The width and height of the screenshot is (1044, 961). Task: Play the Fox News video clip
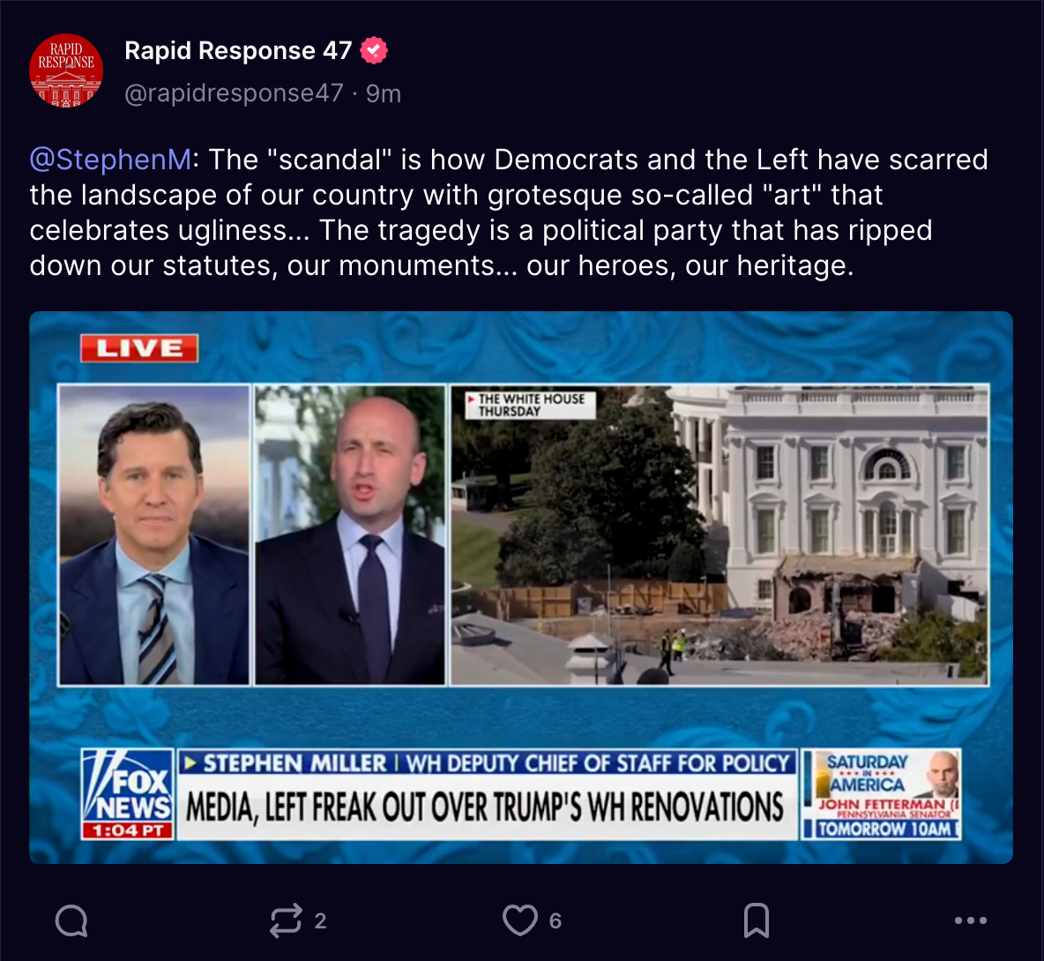(521, 588)
